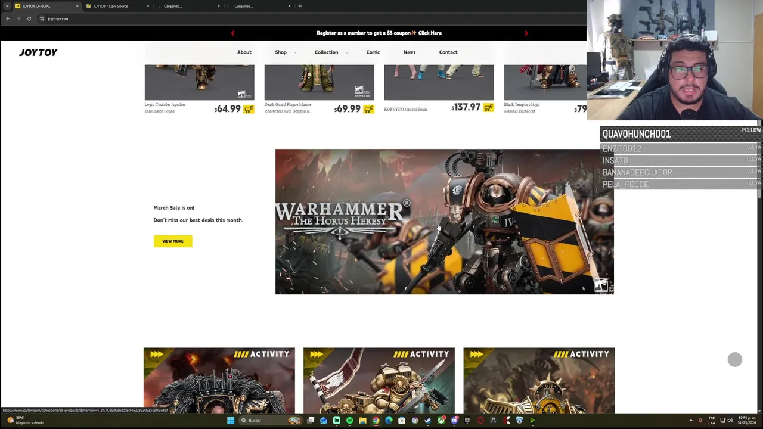
Task: Open the Contact page
Action: point(448,52)
